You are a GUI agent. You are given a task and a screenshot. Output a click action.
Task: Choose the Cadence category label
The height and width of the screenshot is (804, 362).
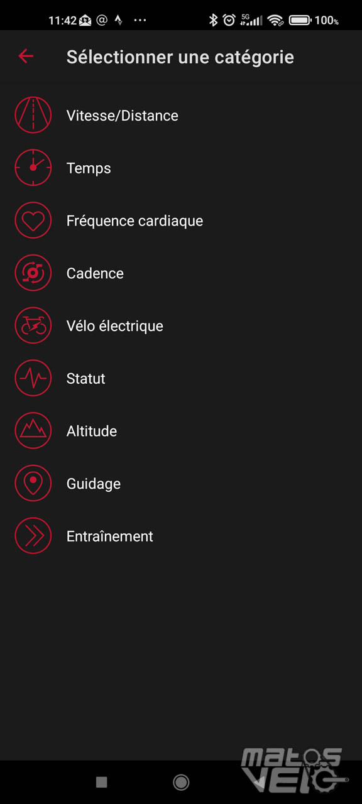click(95, 273)
